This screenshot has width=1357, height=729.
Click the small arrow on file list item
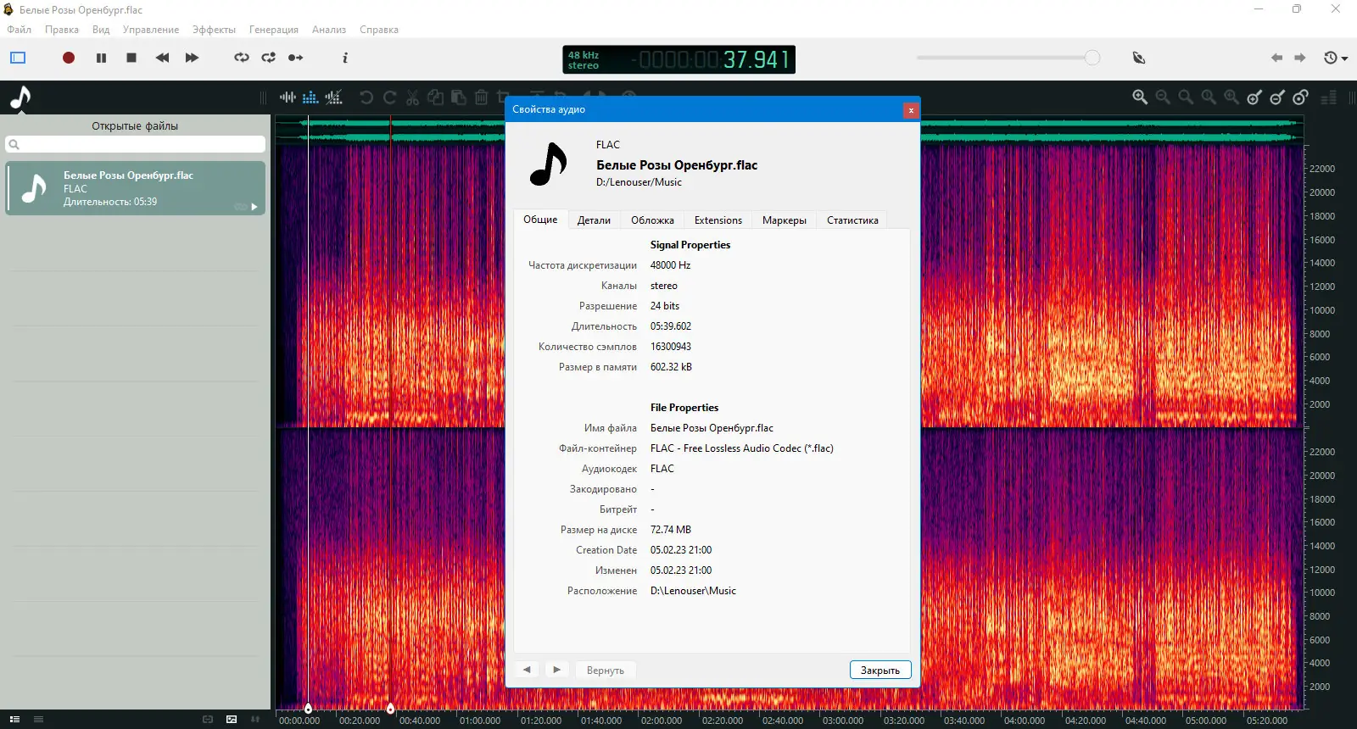point(254,207)
